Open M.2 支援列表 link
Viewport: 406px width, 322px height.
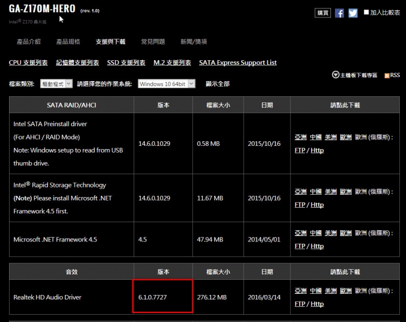[x=172, y=63]
